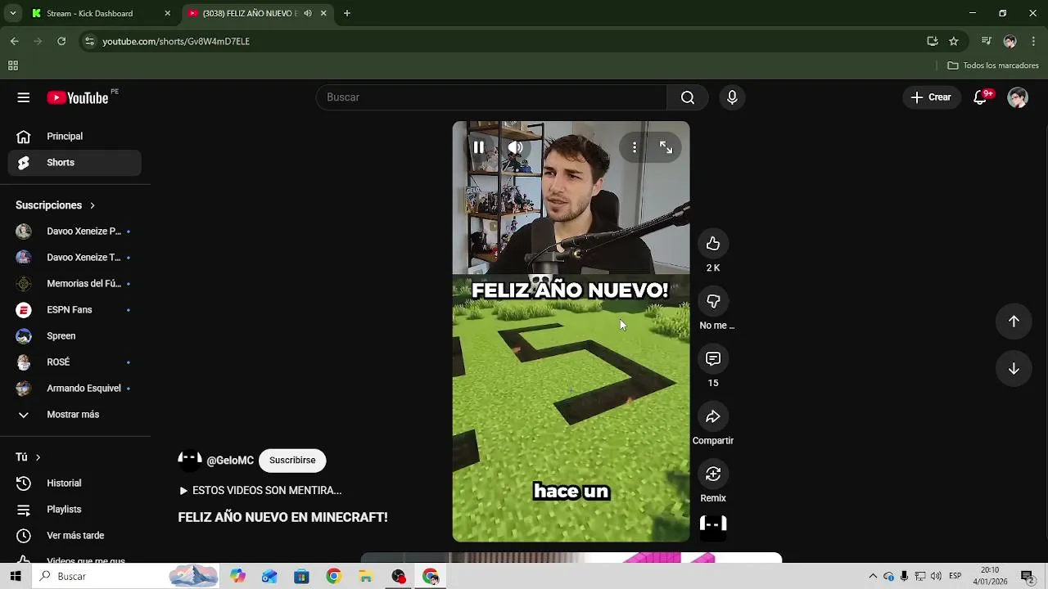Dislike the Short with thumbs down
The width and height of the screenshot is (1048, 589).
pyautogui.click(x=713, y=301)
